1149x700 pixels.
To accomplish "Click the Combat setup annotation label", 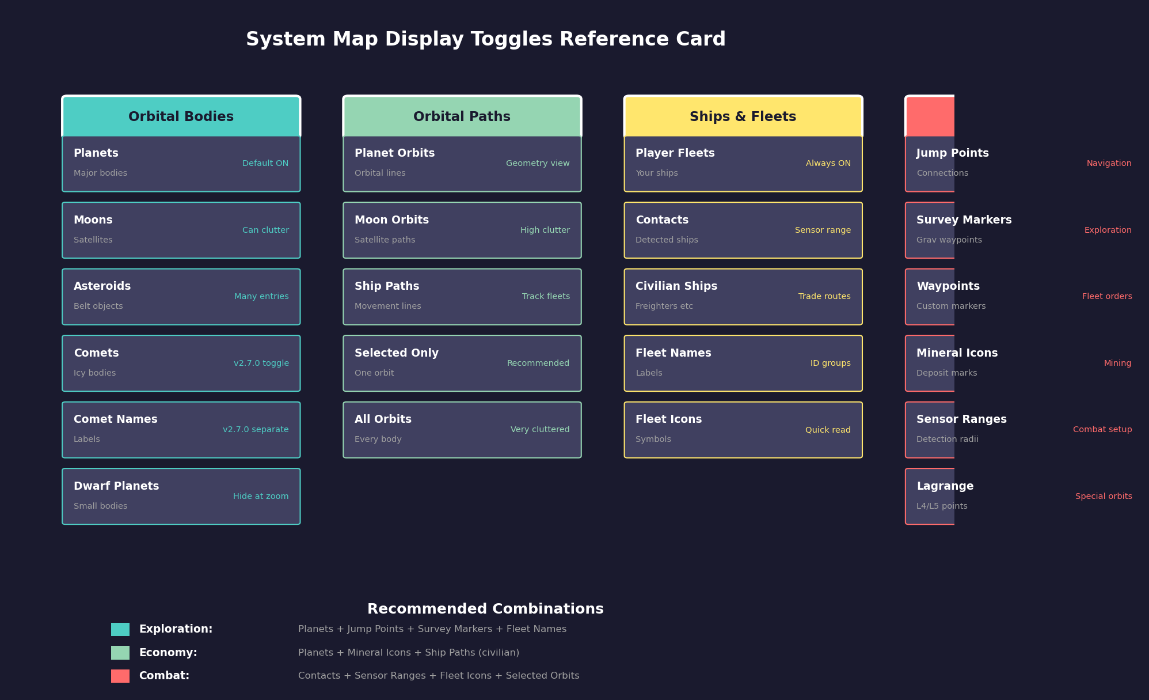I will [x=1102, y=429].
